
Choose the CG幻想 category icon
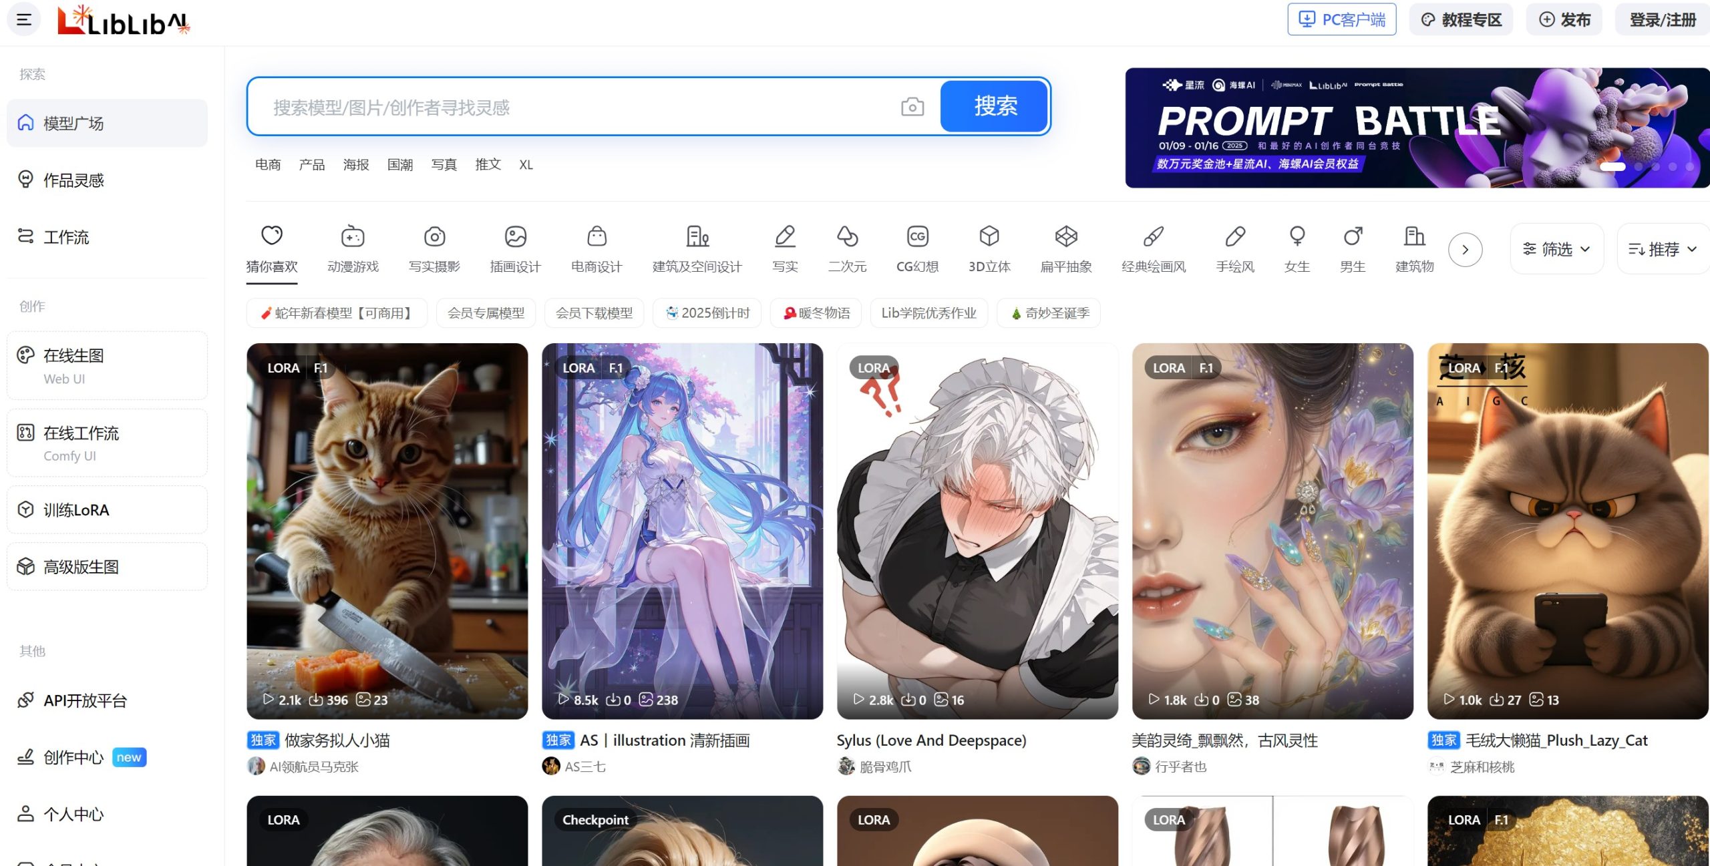(x=917, y=236)
